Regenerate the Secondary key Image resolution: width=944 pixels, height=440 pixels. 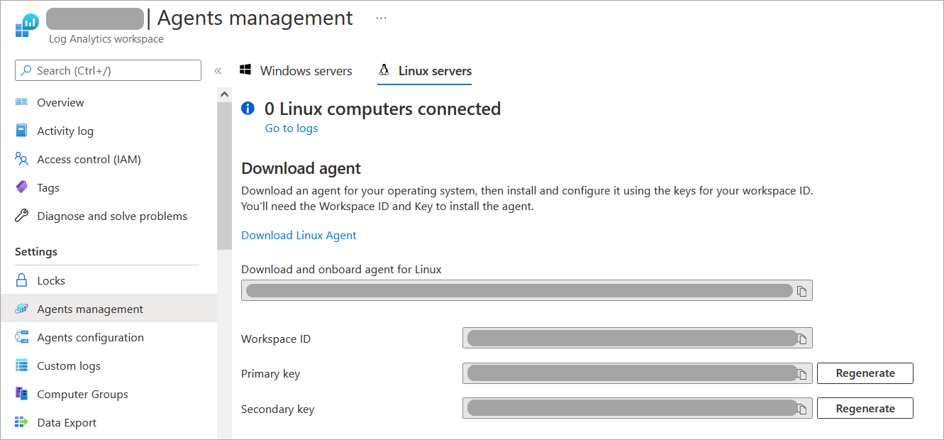pyautogui.click(x=865, y=409)
